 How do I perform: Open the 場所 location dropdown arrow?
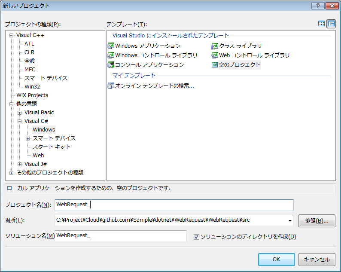tap(290, 220)
